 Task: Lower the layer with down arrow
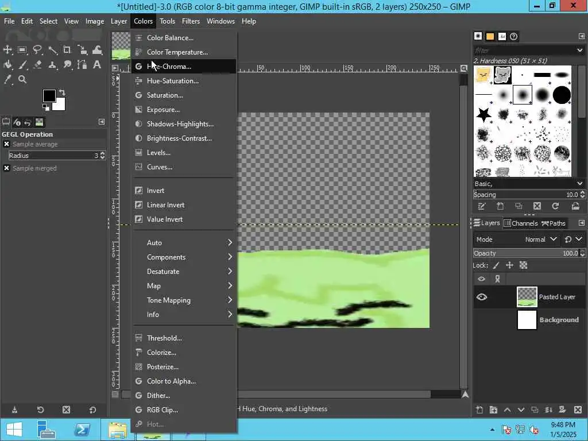coord(521,409)
